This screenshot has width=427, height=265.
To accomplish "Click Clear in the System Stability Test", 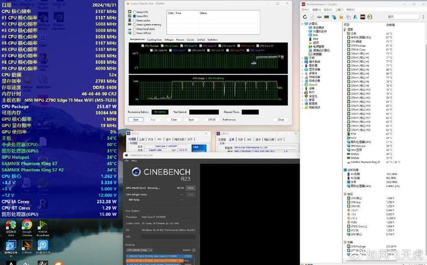I will point(174,119).
